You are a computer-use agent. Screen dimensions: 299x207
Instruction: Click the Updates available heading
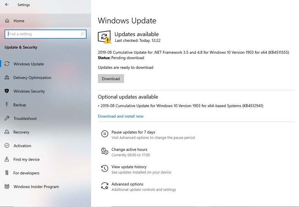tap(137, 34)
